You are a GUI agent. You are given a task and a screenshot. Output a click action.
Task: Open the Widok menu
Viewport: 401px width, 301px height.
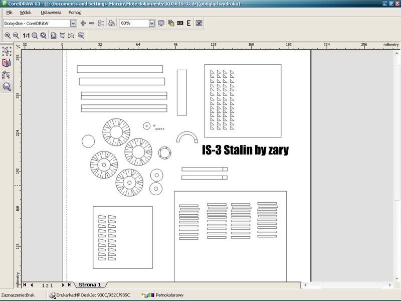tap(26, 12)
